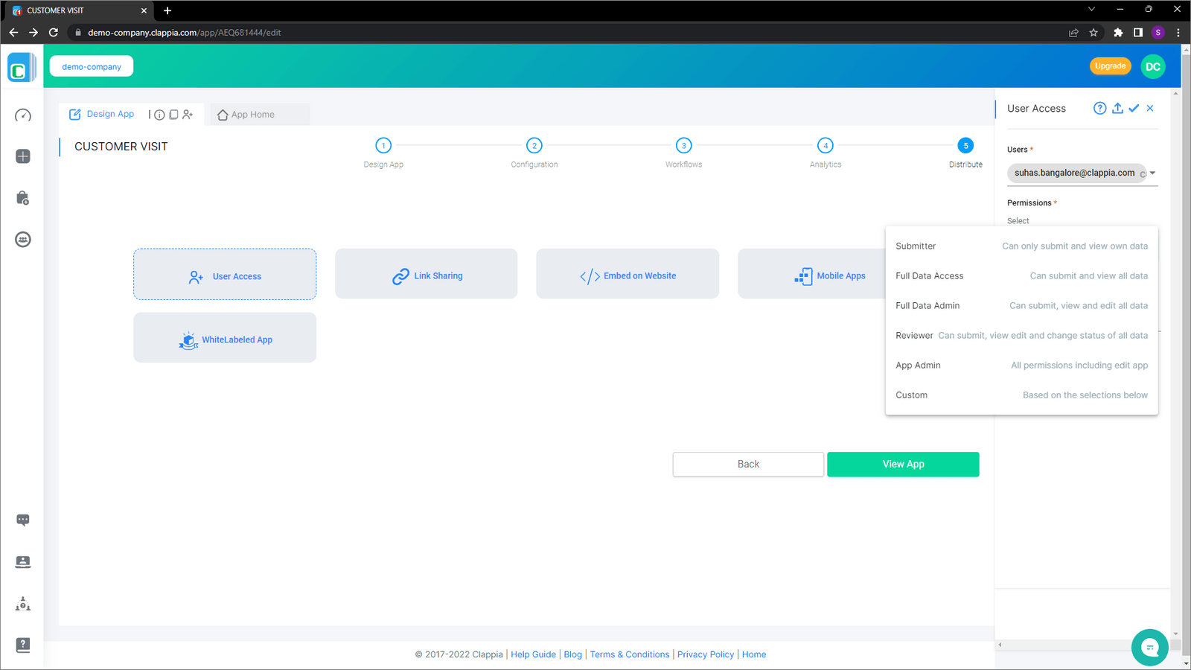The image size is (1191, 670).
Task: Switch to the App Home tab
Action: (x=252, y=114)
